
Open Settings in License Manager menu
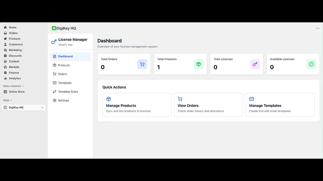70,100
